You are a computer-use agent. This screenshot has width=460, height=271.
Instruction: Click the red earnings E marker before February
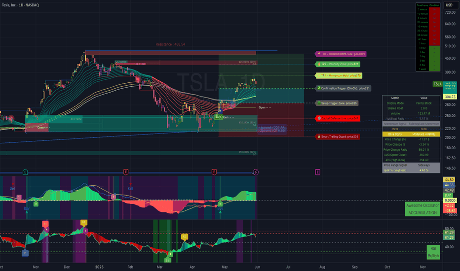coord(126,172)
